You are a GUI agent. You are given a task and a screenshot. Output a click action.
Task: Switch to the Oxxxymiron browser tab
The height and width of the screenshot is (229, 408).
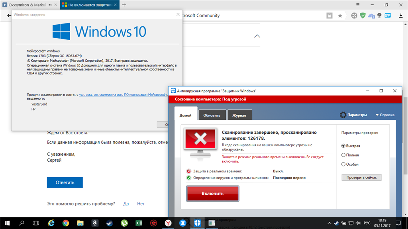coord(27,5)
